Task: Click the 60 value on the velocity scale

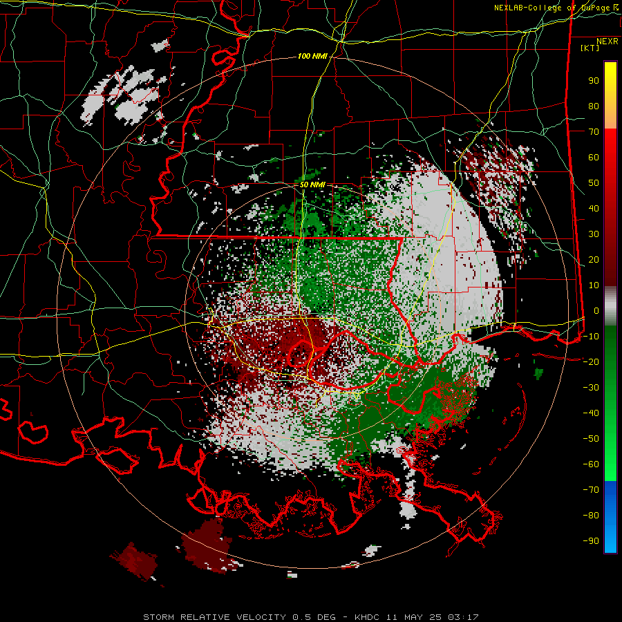Action: coord(594,157)
